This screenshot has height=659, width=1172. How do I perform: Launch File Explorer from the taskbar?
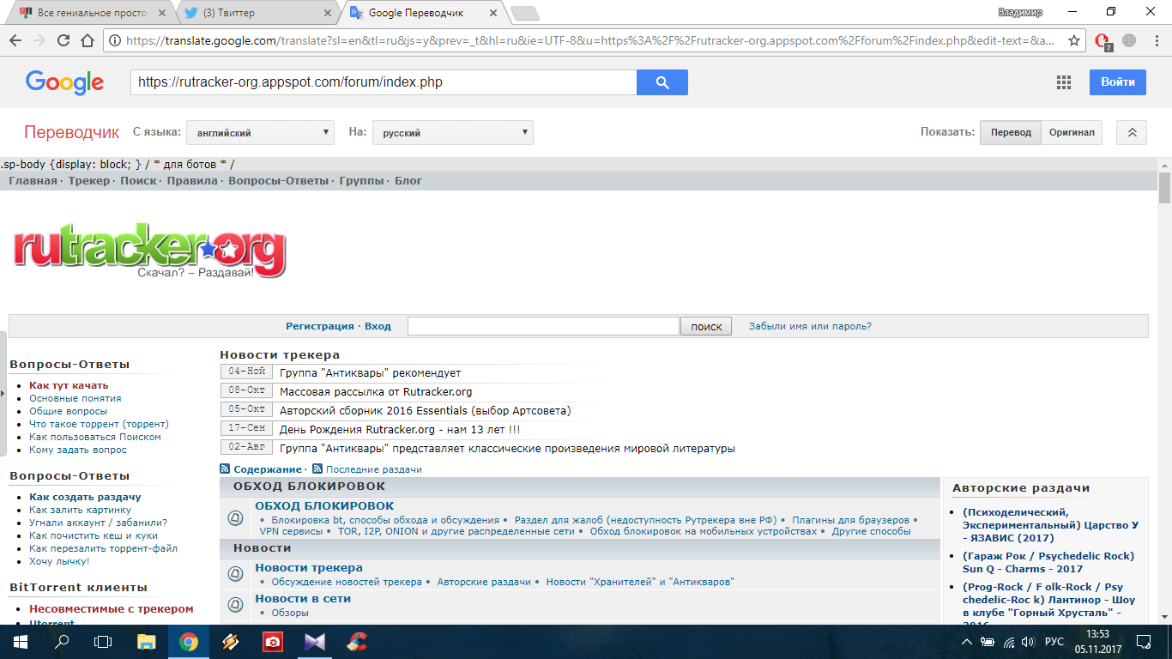tap(147, 641)
